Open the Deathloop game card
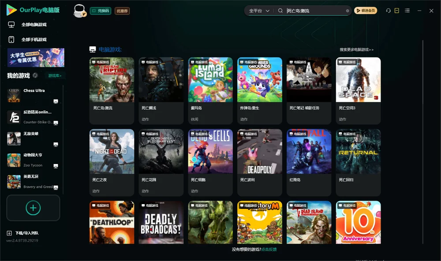 point(112,222)
